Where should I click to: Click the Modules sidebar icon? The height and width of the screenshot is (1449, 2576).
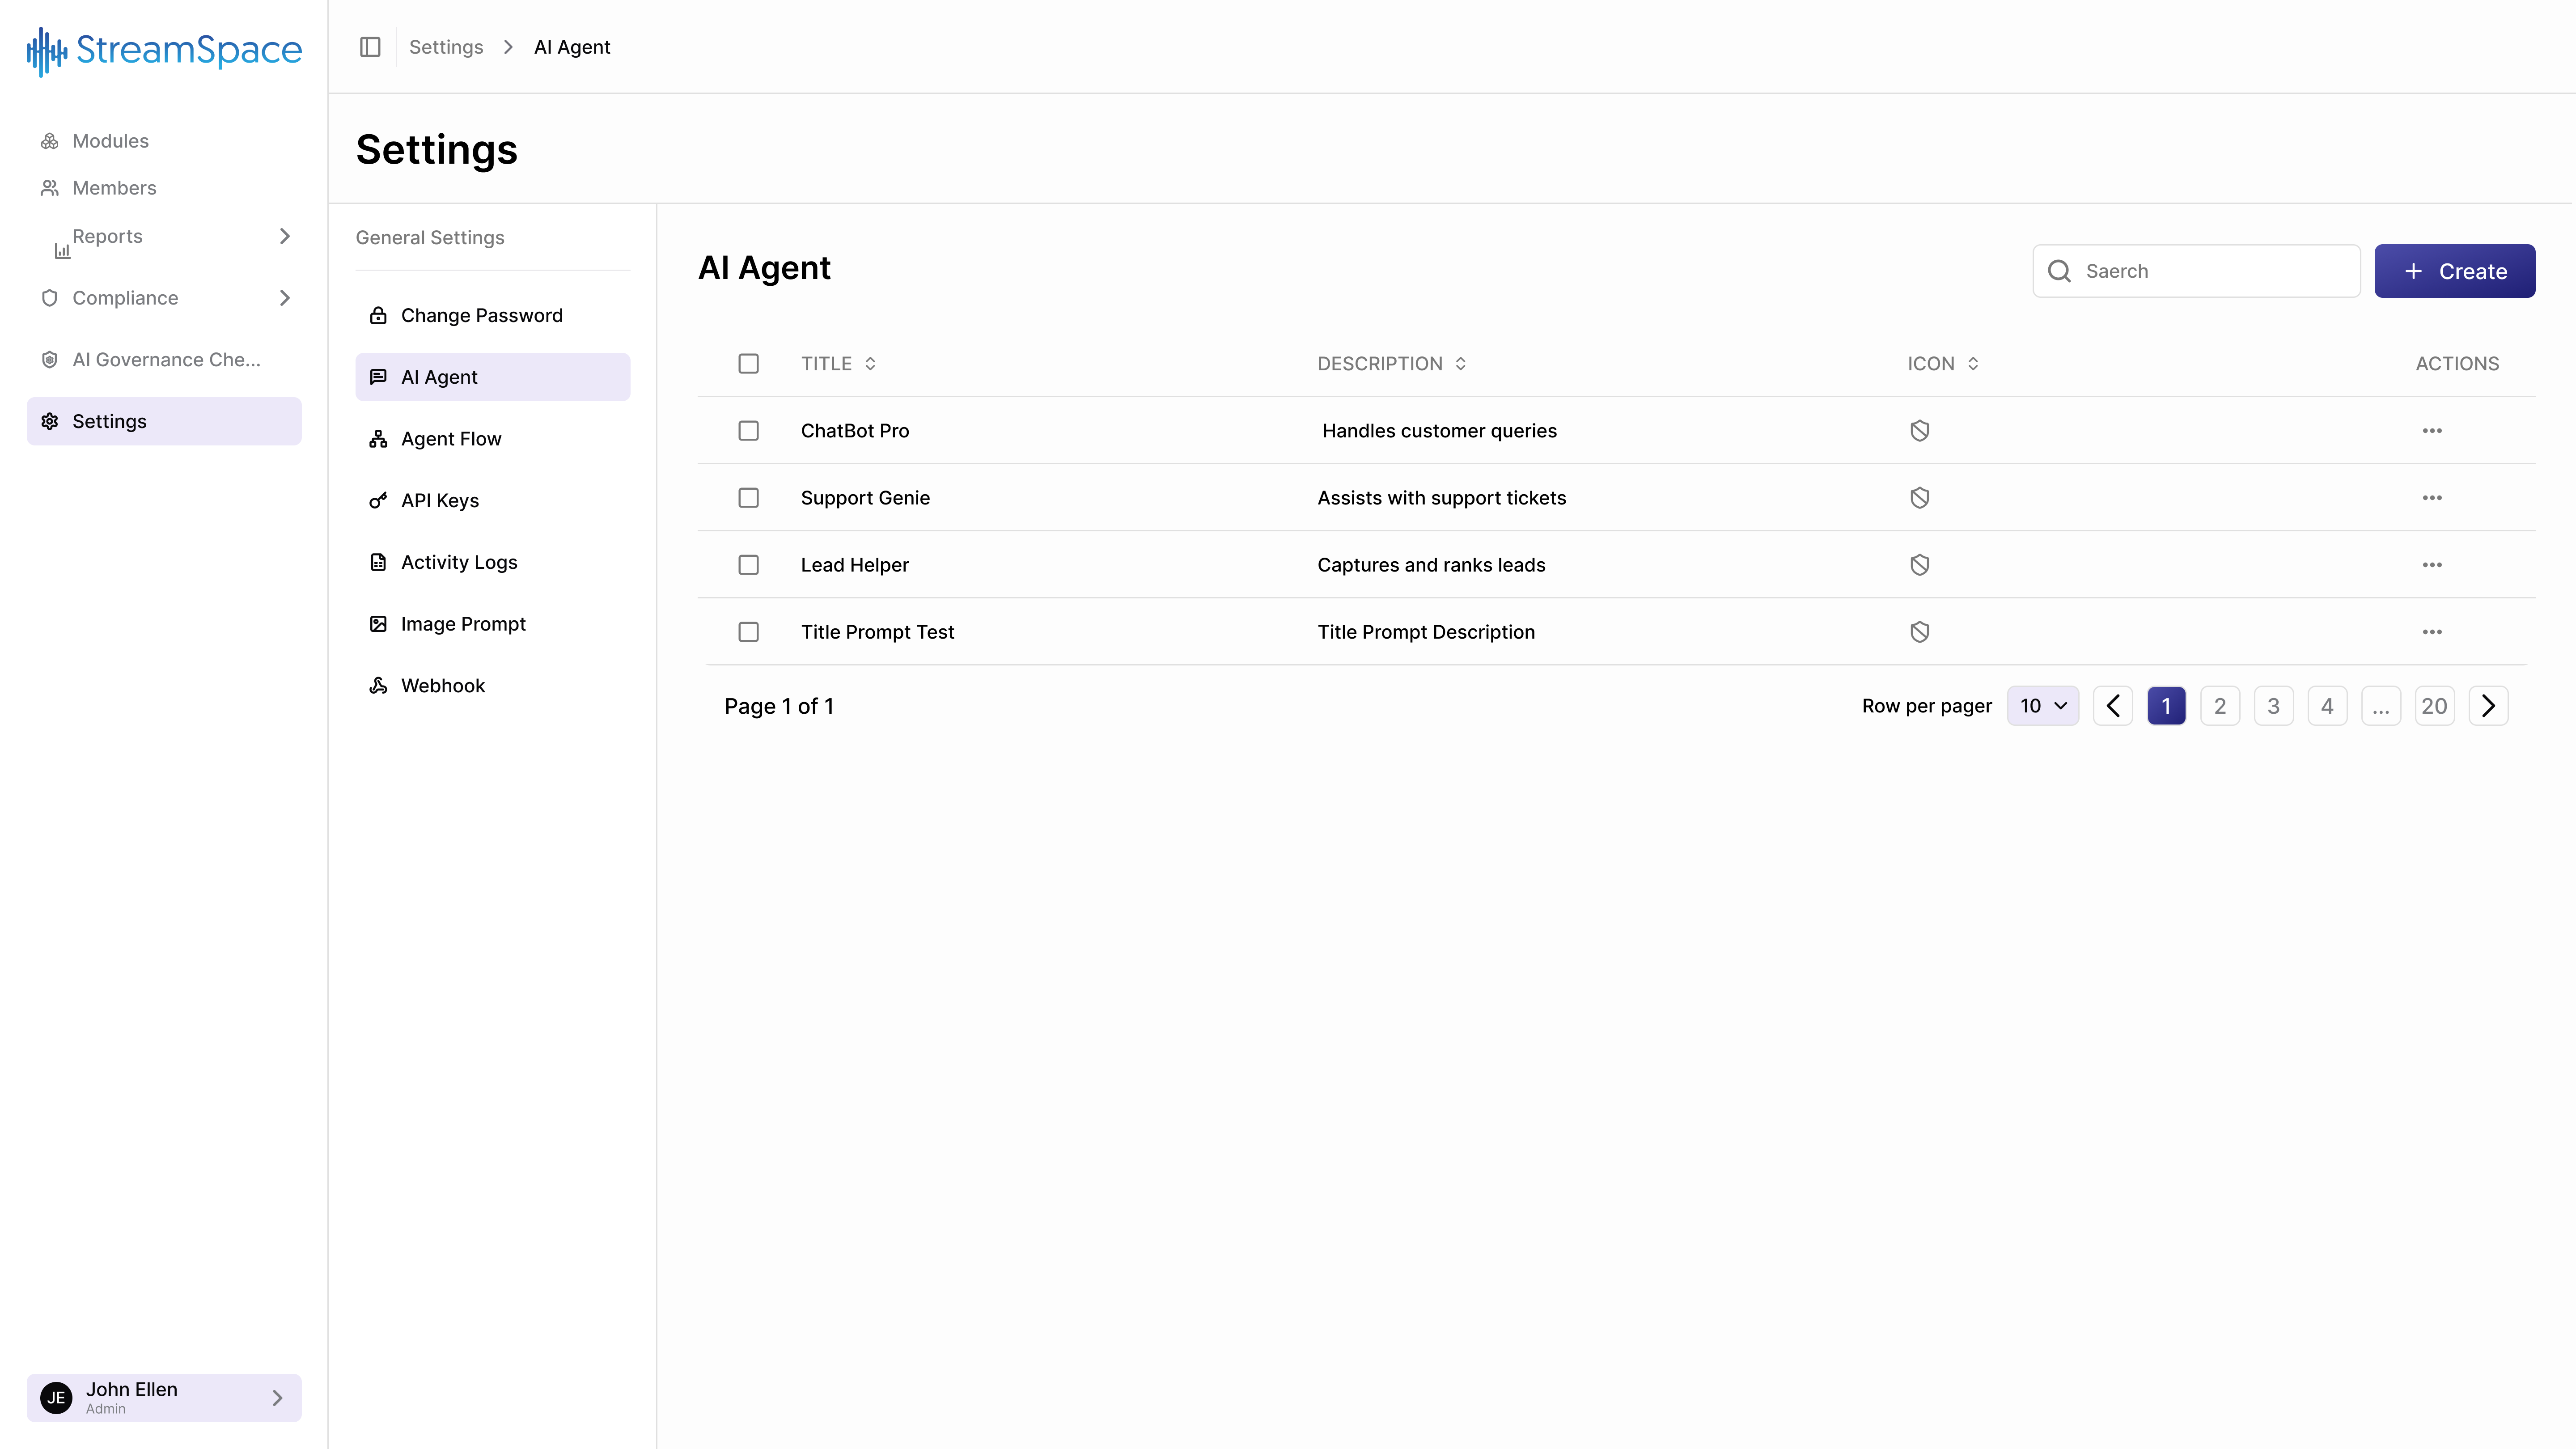[x=49, y=141]
